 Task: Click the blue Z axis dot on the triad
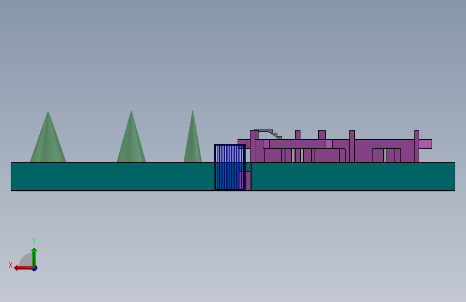(35, 268)
